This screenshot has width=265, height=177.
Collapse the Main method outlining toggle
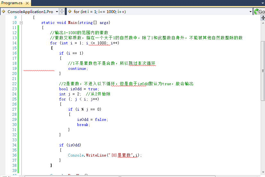pyautogui.click(x=21, y=23)
